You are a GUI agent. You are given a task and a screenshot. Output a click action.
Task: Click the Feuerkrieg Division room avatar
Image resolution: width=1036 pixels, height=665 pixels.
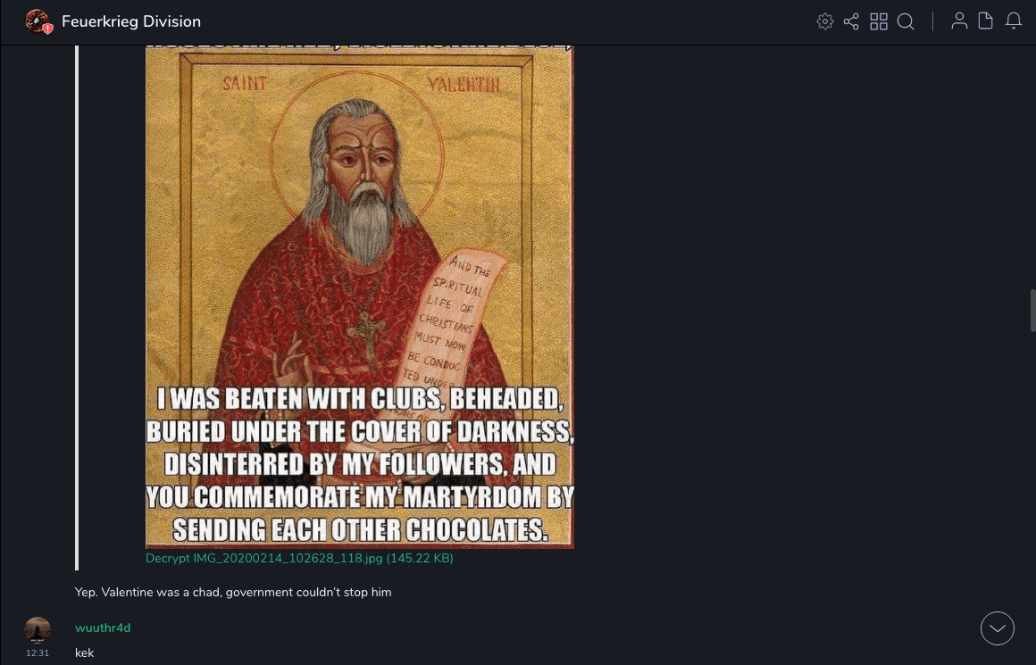[37, 21]
